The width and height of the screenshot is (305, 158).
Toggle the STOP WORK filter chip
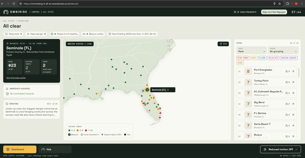[x=243, y=58]
